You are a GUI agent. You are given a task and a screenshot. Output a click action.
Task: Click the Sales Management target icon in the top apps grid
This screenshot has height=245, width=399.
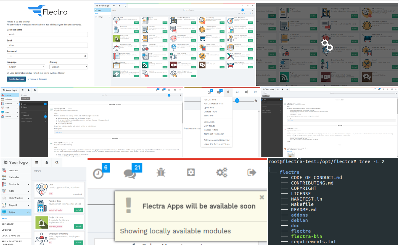click(x=231, y=20)
